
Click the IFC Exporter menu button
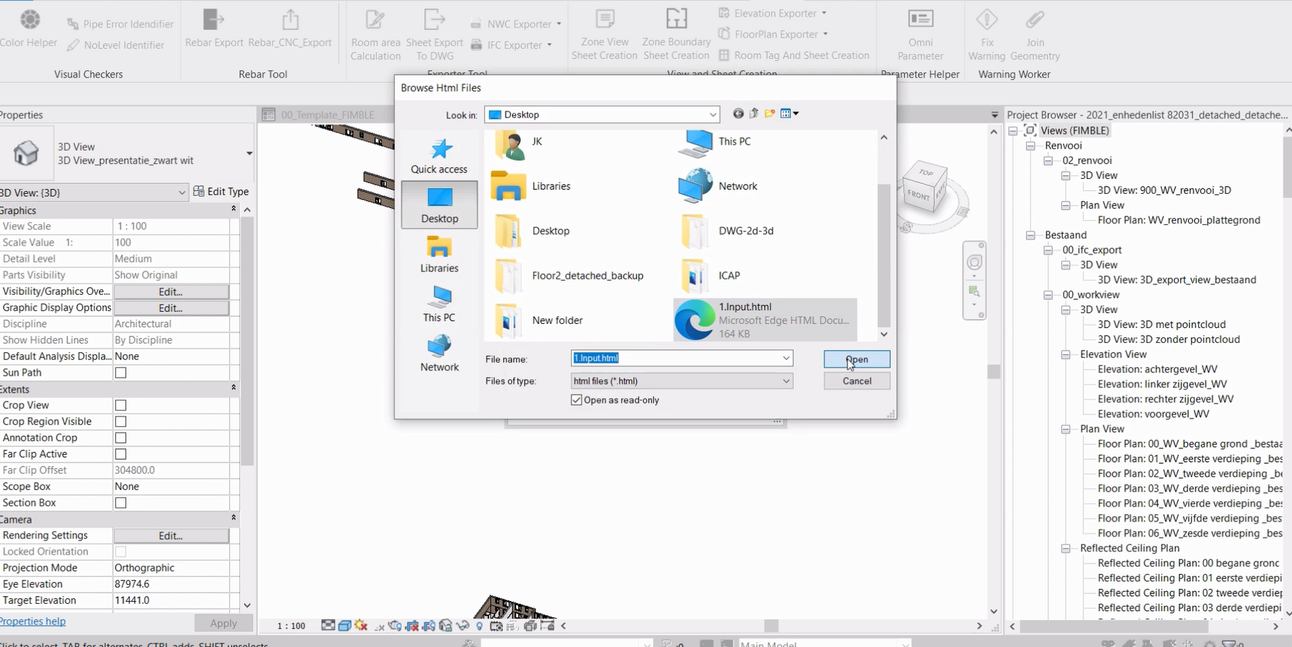click(x=511, y=45)
